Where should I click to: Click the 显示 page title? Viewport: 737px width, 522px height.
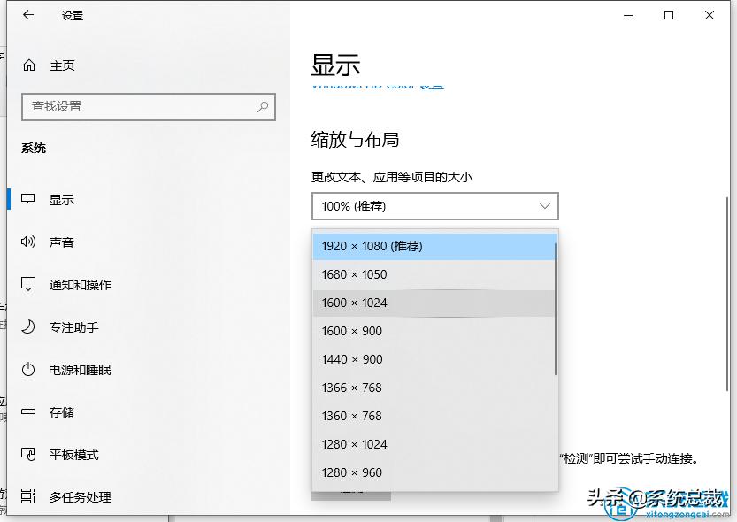point(335,65)
